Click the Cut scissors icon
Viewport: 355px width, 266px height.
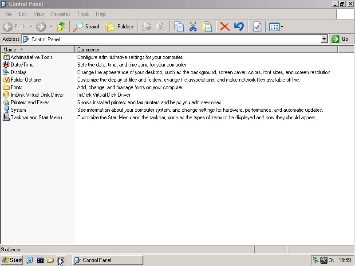pos(193,27)
